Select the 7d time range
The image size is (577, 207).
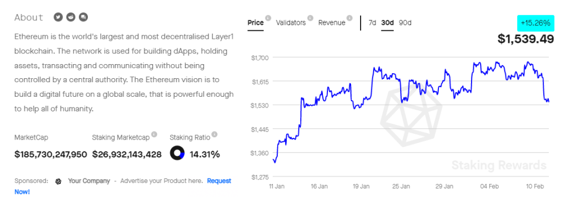pos(372,22)
